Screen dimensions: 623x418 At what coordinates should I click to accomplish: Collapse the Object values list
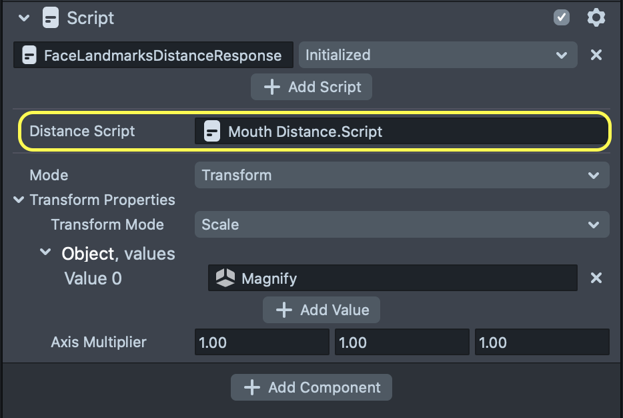45,253
